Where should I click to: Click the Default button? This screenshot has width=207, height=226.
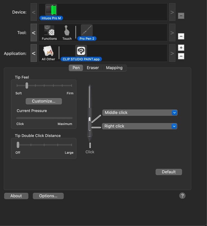(x=169, y=172)
